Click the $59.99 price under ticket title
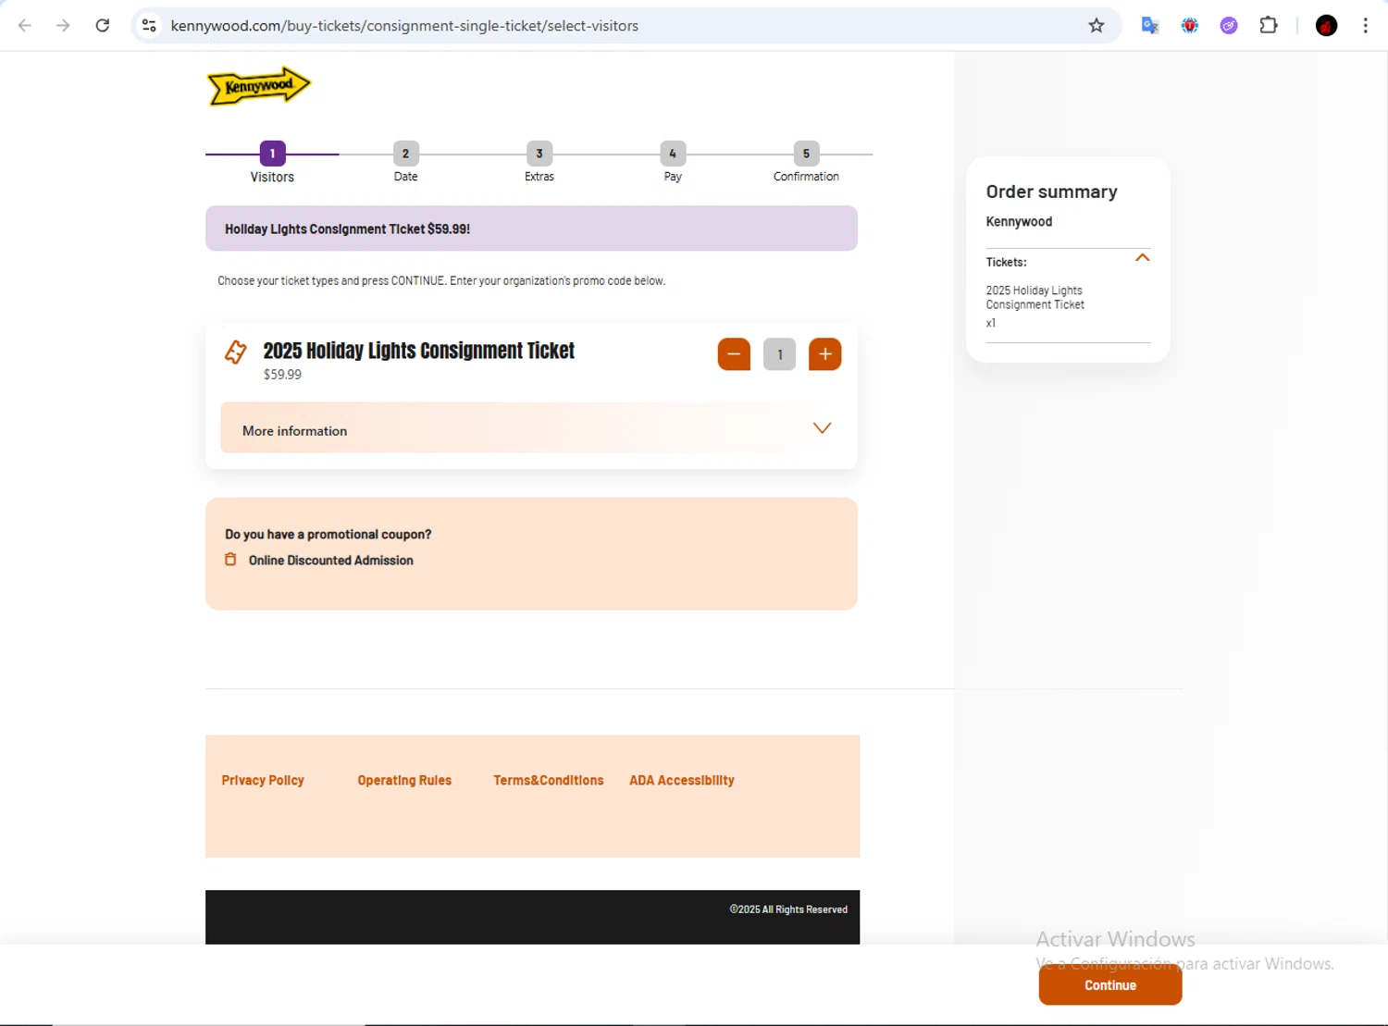The image size is (1388, 1026). click(x=282, y=375)
